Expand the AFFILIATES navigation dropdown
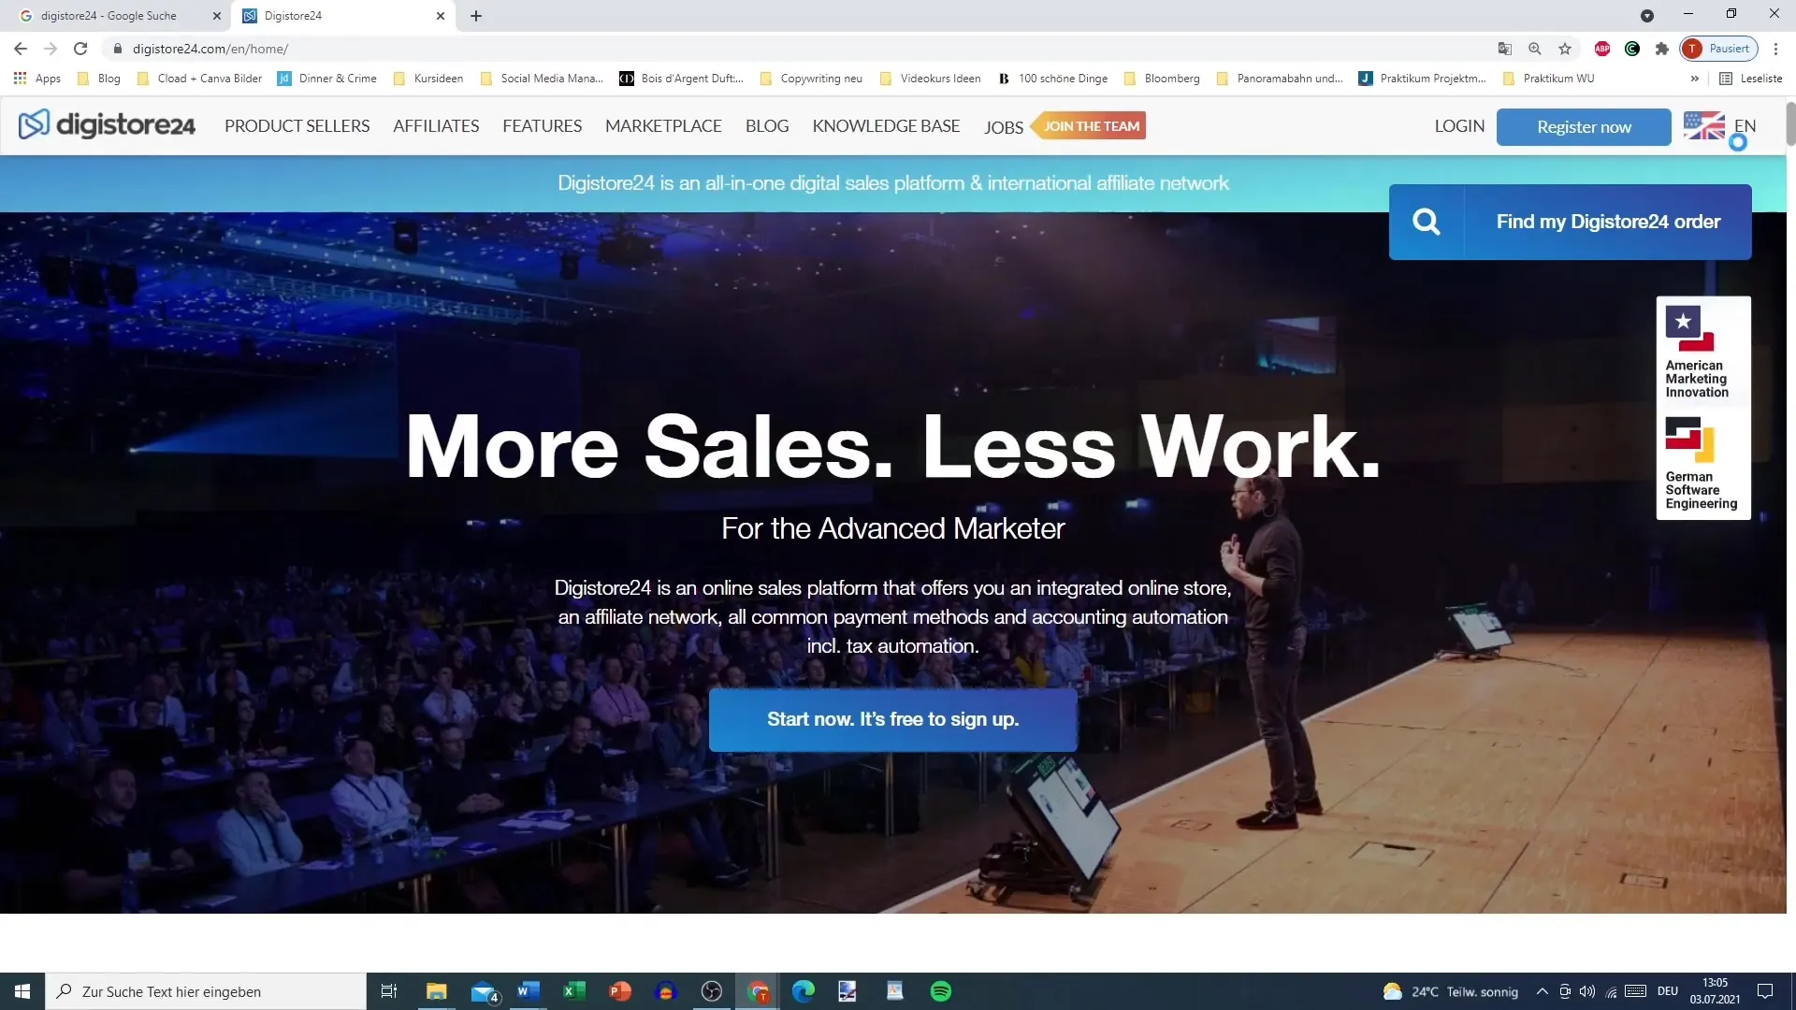The width and height of the screenshot is (1796, 1010). coord(437,126)
